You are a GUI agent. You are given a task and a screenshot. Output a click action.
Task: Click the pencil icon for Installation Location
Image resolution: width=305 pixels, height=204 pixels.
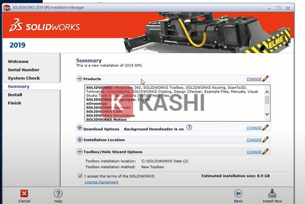(x=265, y=140)
